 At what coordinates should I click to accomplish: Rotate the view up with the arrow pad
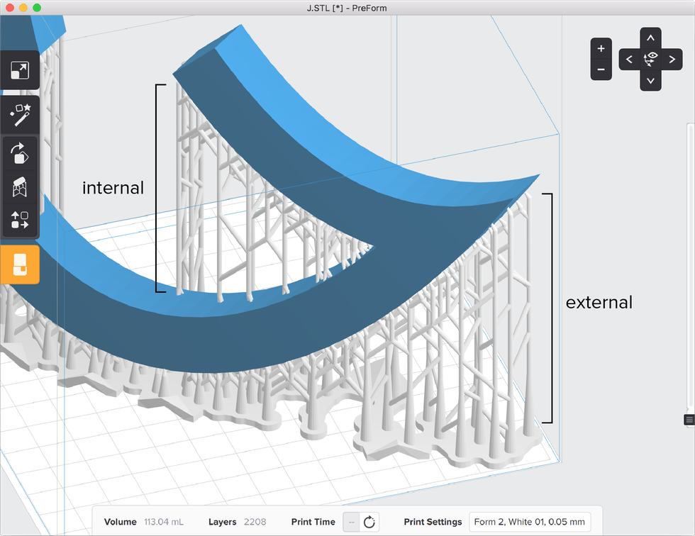[x=650, y=38]
